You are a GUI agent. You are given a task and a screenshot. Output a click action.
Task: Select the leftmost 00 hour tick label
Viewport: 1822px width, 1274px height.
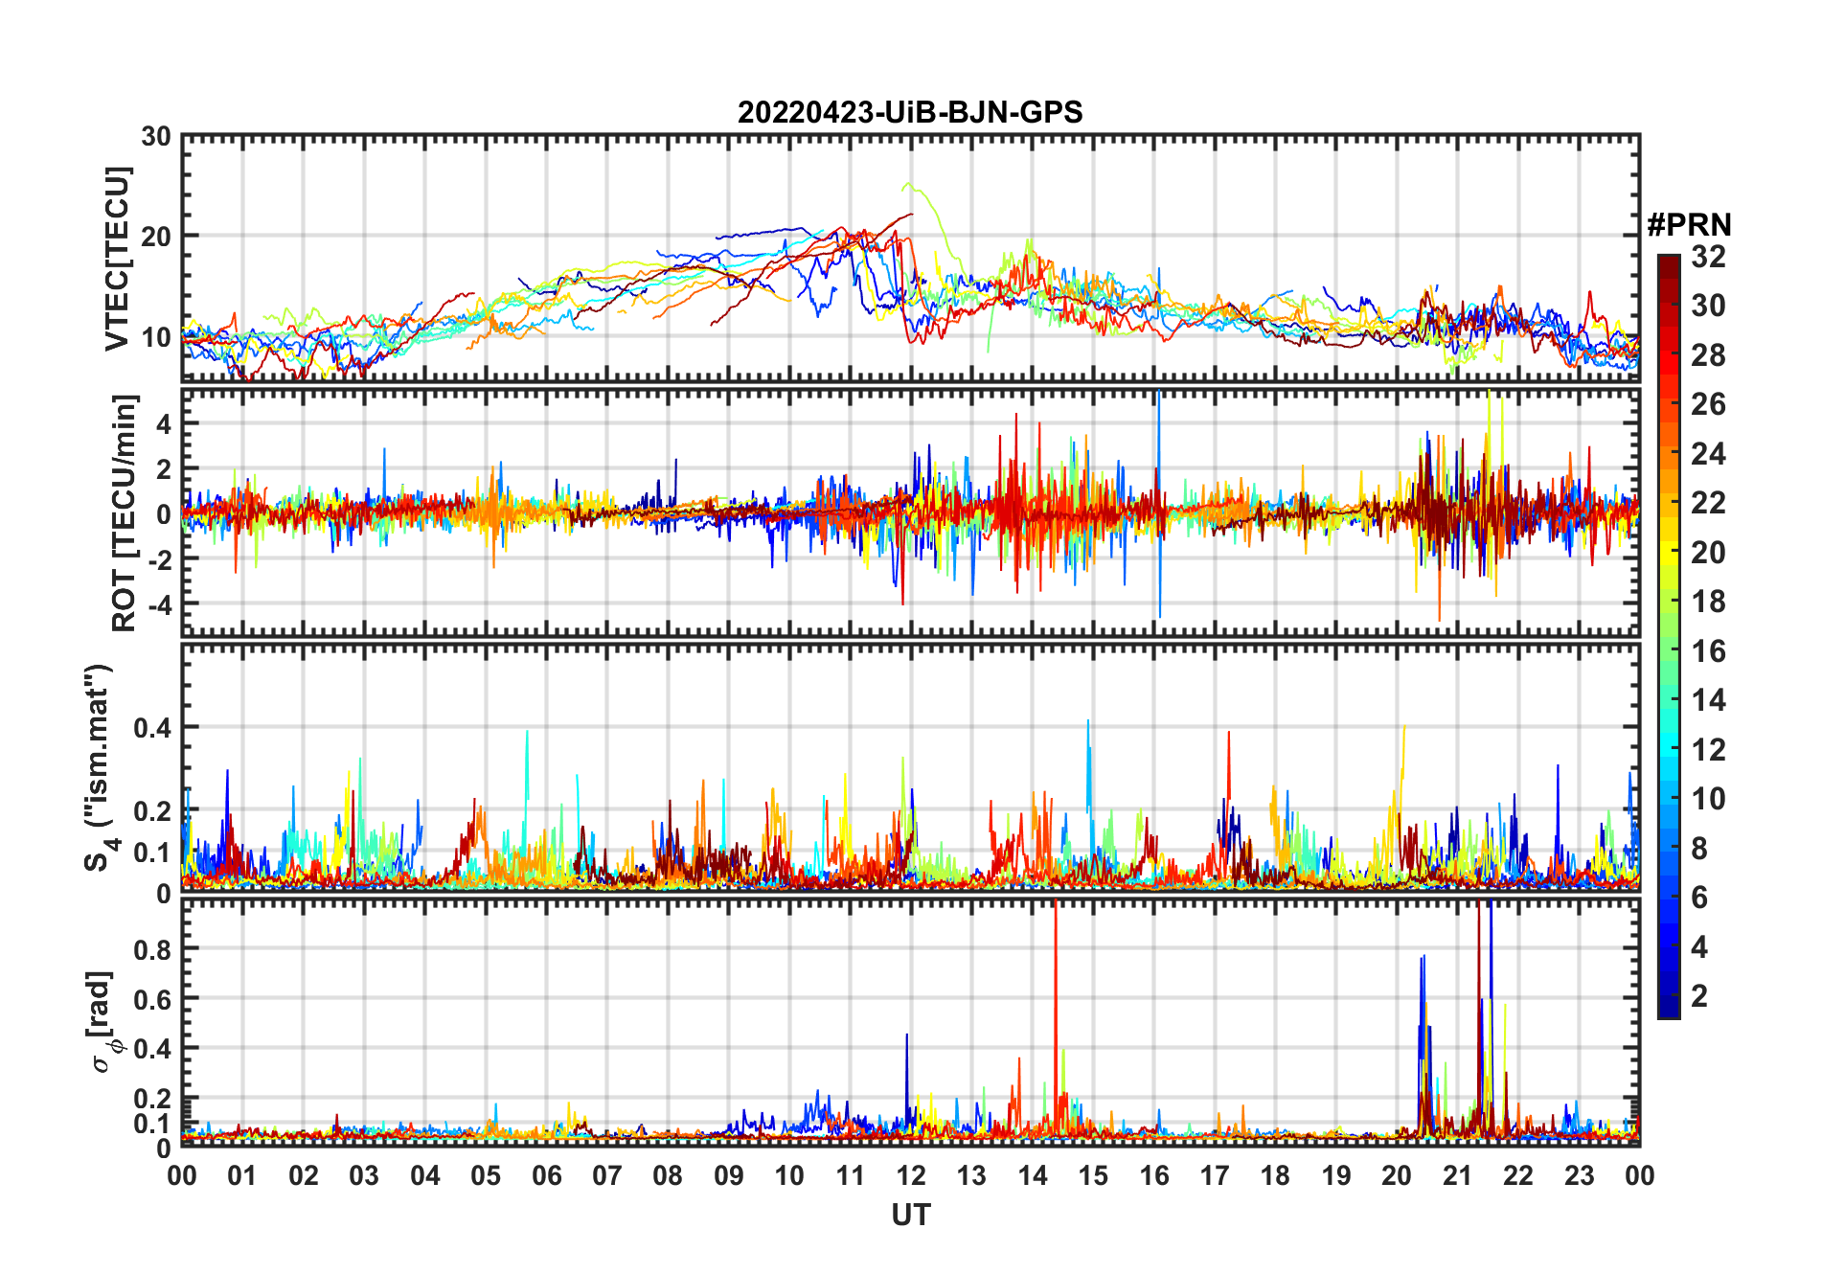coord(182,1176)
